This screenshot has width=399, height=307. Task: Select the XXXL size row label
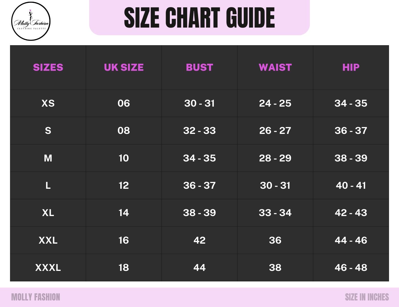pos(48,267)
